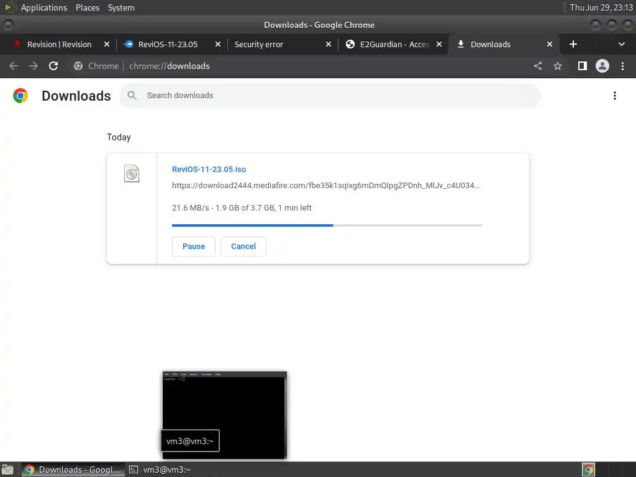Viewport: 636px width, 477px height.
Task: Close the Security error tab
Action: coord(329,44)
